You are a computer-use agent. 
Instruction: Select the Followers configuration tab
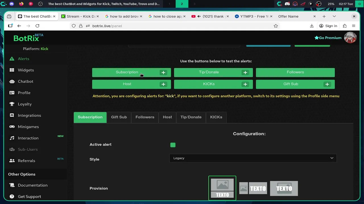pyautogui.click(x=145, y=117)
